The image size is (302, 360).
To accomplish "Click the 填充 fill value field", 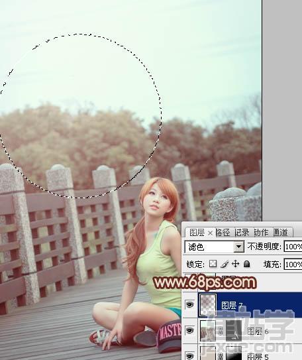I will [x=293, y=265].
